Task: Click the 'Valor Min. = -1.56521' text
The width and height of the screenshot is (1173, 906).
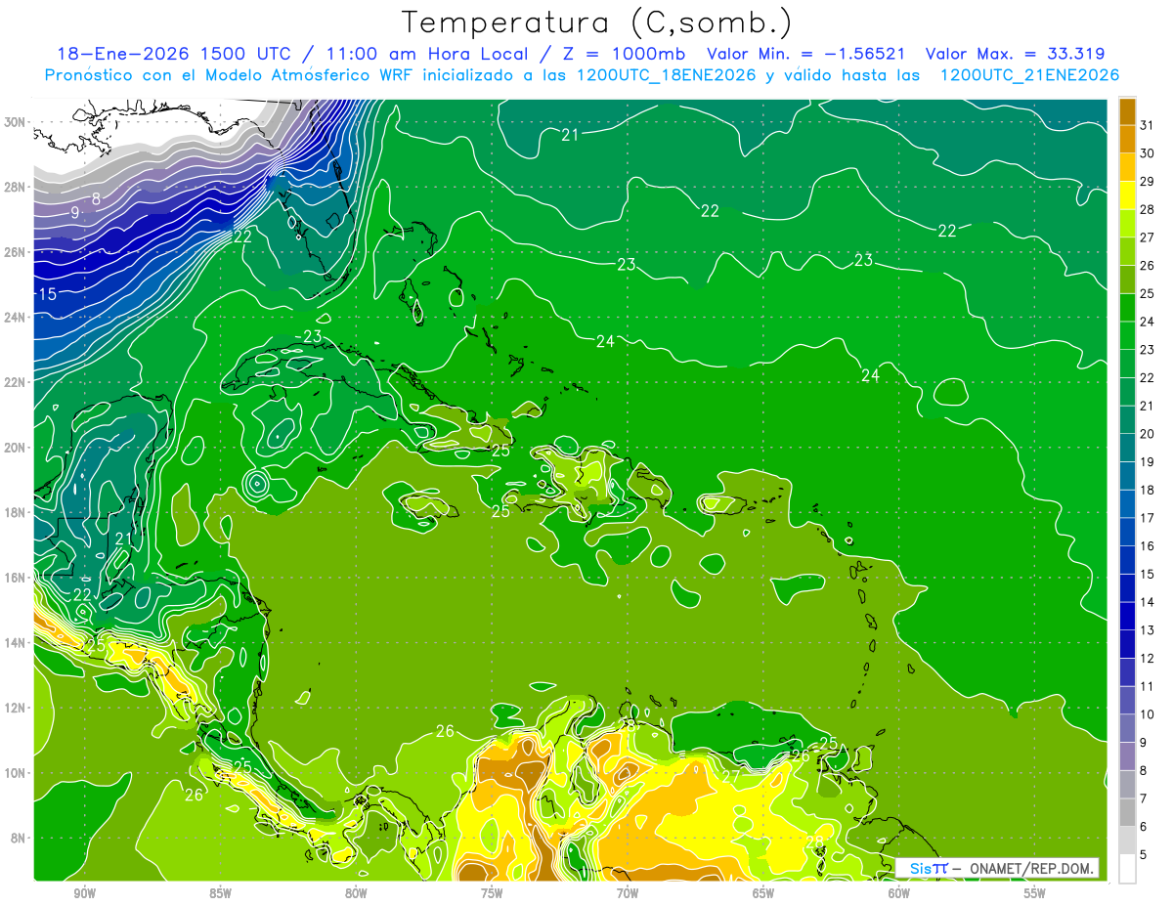Action: pos(807,54)
